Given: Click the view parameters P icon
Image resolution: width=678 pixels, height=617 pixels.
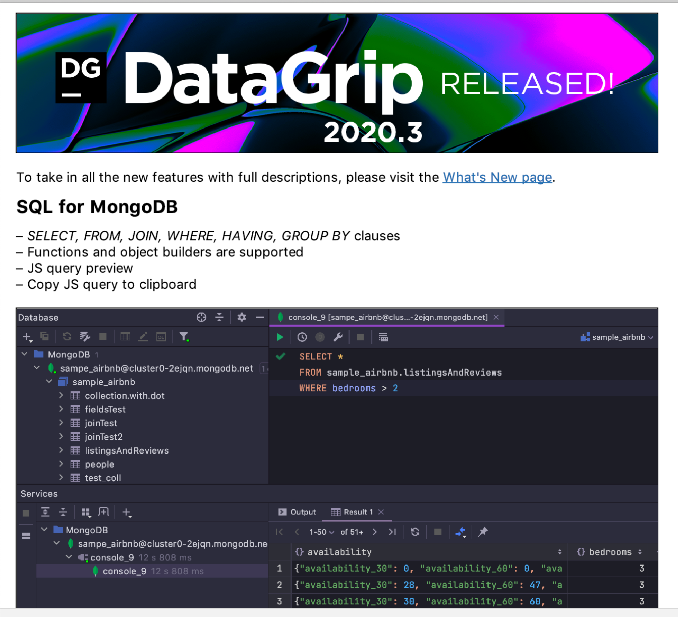Looking at the screenshot, I should [x=320, y=337].
